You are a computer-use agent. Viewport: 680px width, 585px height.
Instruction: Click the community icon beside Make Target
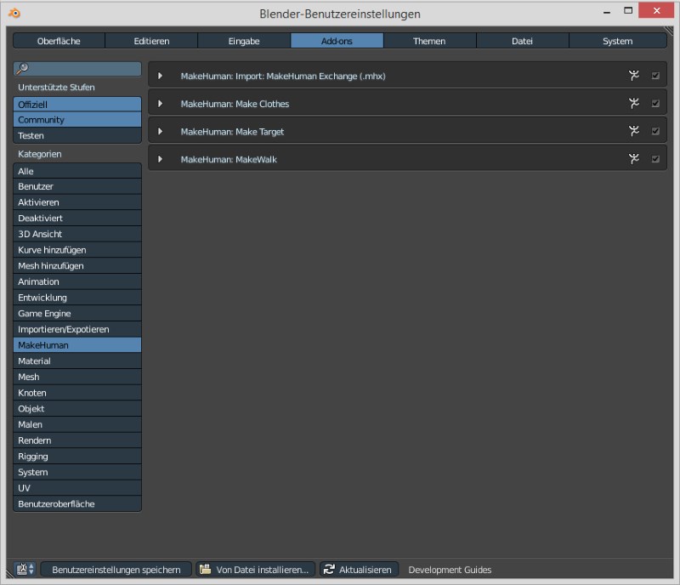tap(633, 131)
